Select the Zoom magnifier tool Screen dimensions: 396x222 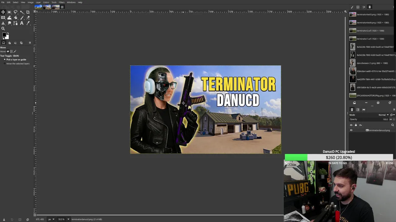click(3, 29)
